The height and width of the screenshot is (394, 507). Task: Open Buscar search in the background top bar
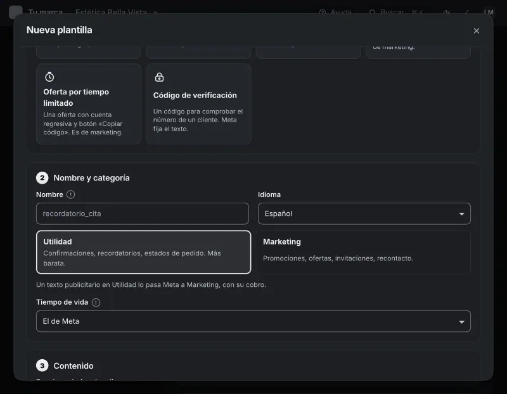[396, 12]
